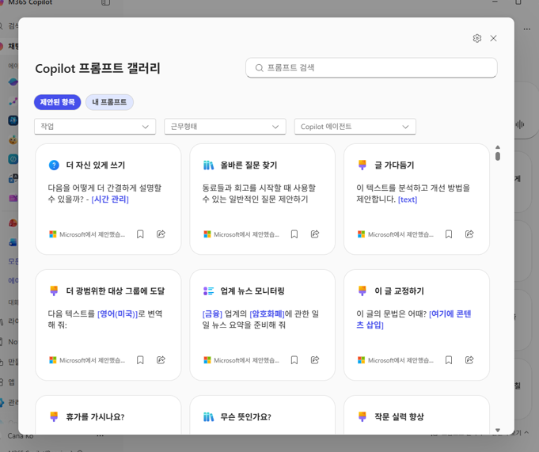Click the gallery vertical scrollbar thumb
This screenshot has height=452, width=539.
click(498, 156)
